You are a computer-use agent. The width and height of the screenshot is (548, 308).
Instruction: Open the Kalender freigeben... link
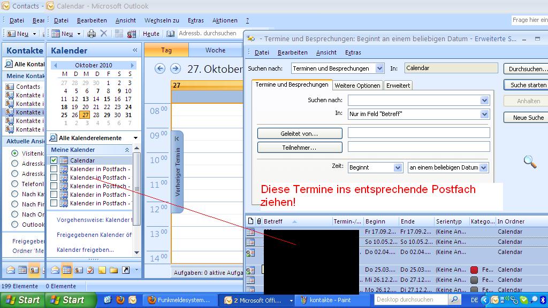(x=85, y=250)
